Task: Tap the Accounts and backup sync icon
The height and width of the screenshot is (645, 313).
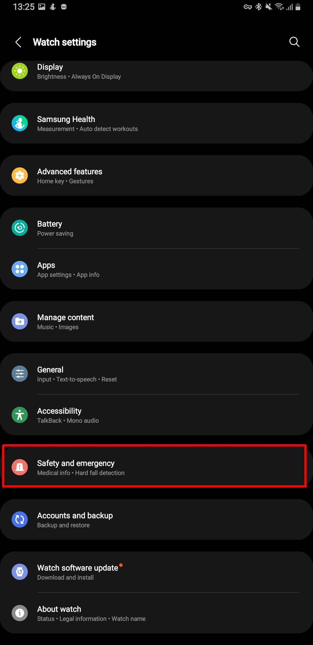Action: [20, 519]
